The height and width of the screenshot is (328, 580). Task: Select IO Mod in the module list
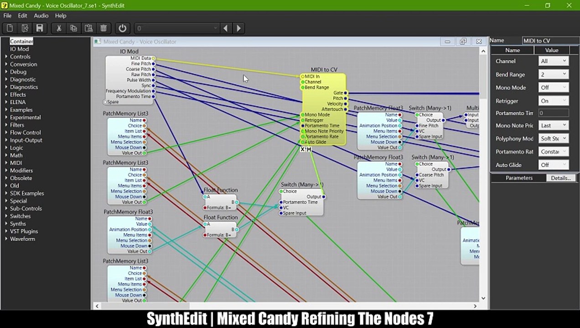pyautogui.click(x=19, y=49)
